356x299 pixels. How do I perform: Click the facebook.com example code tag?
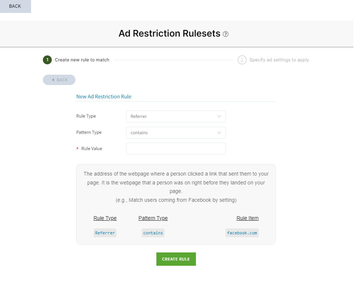tap(242, 233)
